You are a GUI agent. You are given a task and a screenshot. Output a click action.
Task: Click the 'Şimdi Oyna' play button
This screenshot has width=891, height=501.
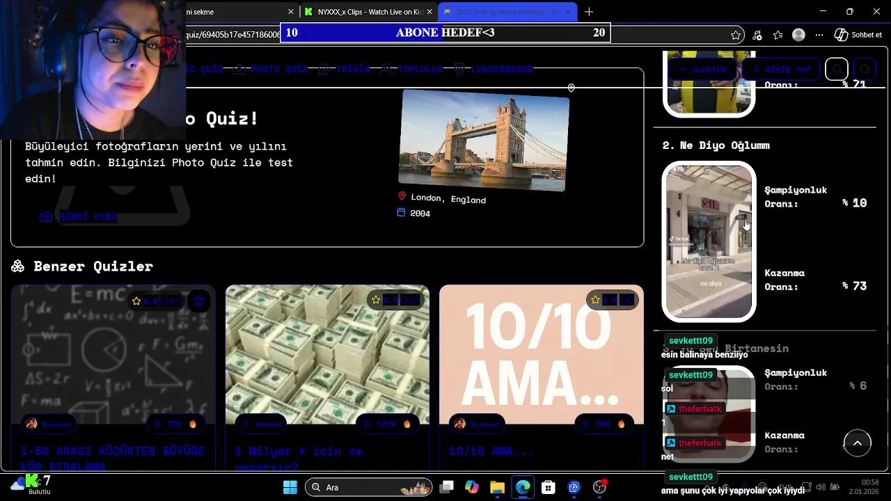[x=79, y=216]
